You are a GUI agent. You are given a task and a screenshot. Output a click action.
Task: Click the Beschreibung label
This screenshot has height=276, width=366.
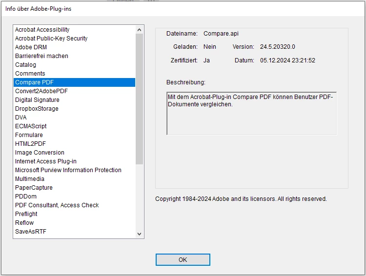[x=186, y=82]
